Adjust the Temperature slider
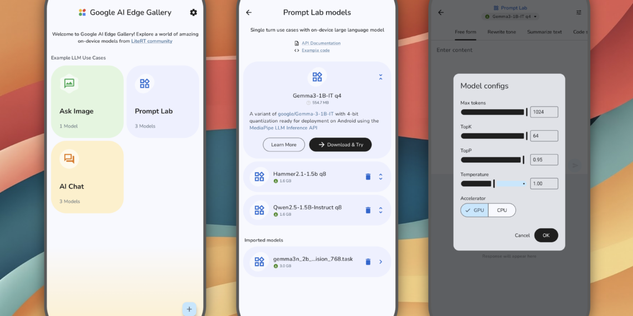Screen dimensions: 633x316 point(494,184)
